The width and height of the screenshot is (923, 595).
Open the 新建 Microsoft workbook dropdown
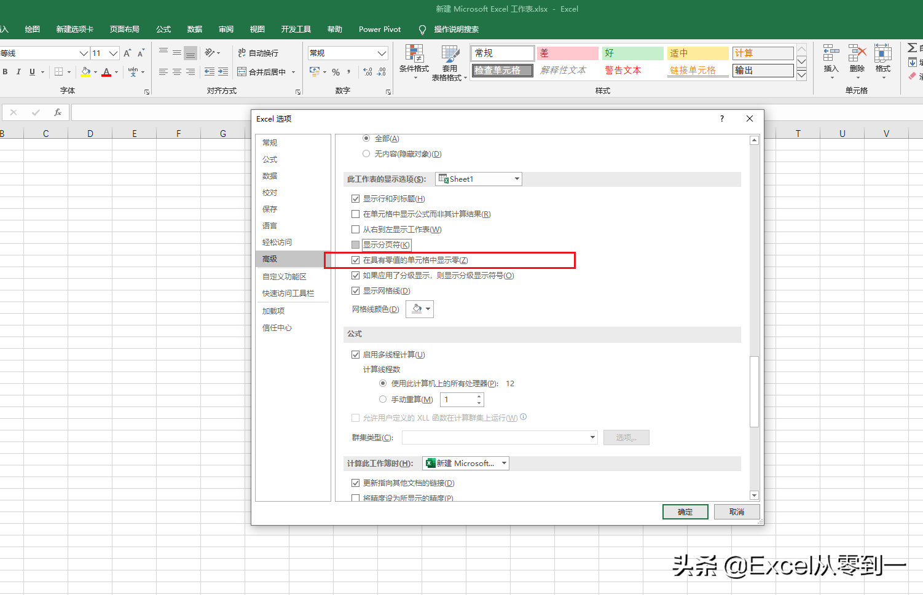(466, 464)
